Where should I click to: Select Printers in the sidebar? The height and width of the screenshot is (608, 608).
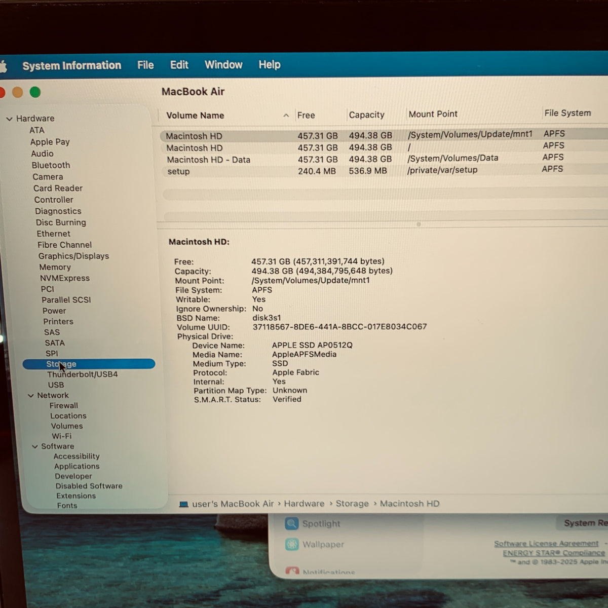tap(58, 321)
